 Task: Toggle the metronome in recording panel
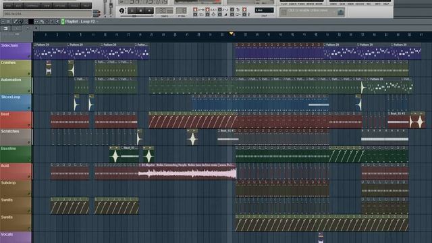click(x=207, y=15)
